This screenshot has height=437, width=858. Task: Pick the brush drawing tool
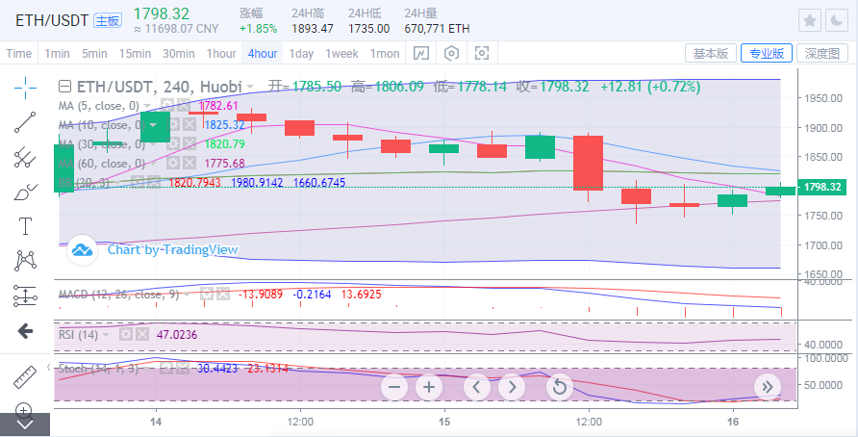(25, 193)
